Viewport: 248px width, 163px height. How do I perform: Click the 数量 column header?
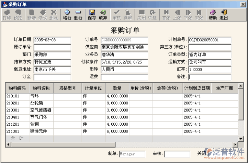117,88
